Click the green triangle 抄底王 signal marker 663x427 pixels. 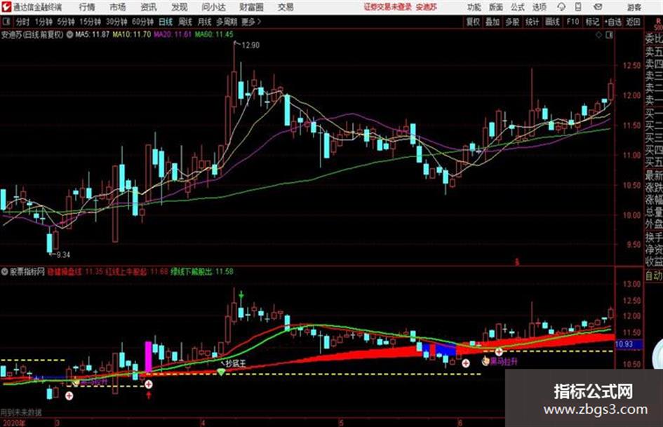[x=221, y=372]
